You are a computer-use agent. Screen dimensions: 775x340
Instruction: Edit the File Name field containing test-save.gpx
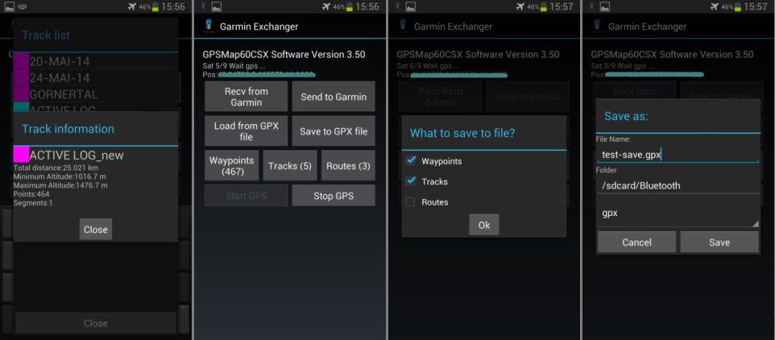pyautogui.click(x=678, y=154)
